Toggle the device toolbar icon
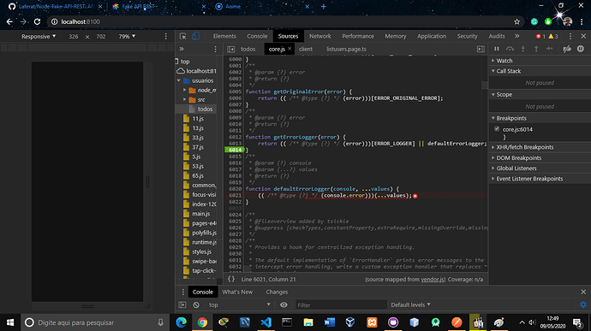 click(195, 36)
